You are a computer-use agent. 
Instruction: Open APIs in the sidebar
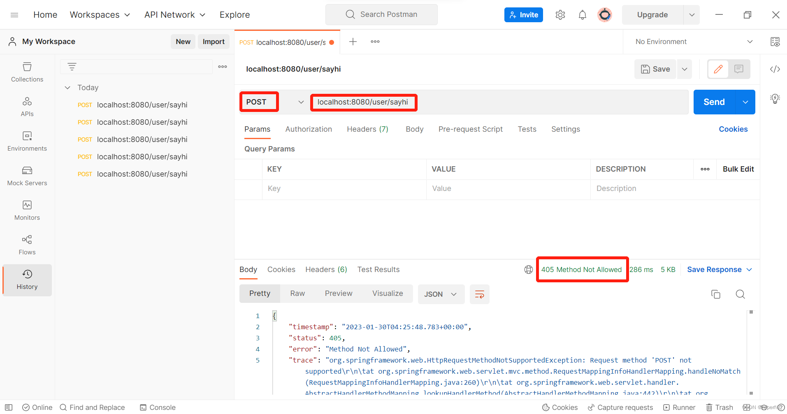[27, 107]
